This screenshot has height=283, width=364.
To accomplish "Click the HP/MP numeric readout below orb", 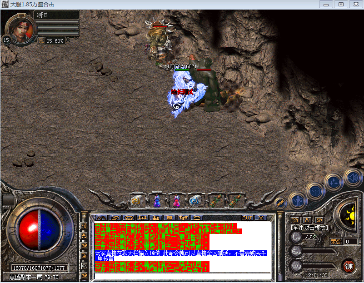I will pyautogui.click(x=39, y=268).
